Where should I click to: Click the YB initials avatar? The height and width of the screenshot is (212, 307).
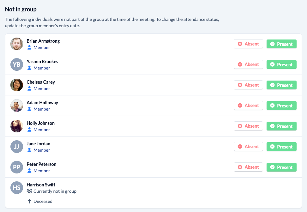pos(17,64)
